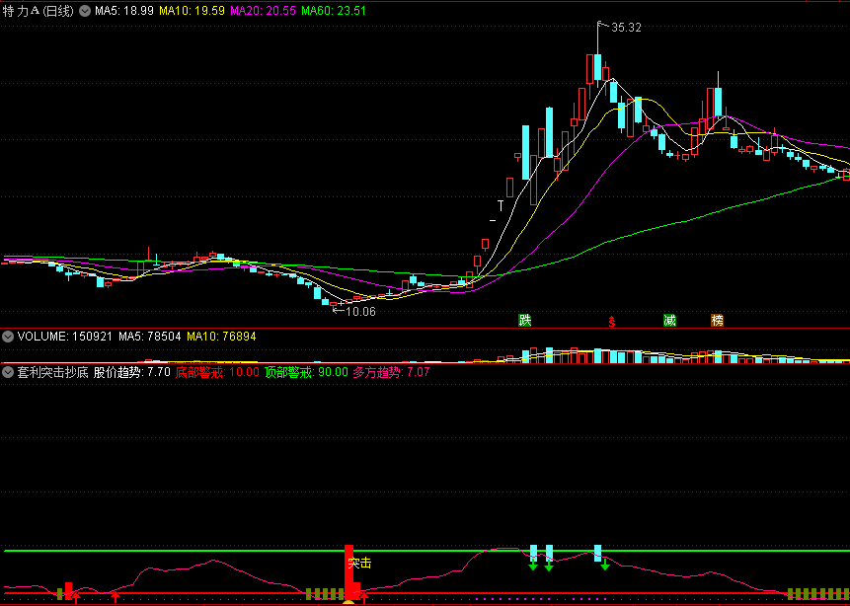Click the 特力A (日线) title text
This screenshot has width=850, height=606.
point(38,11)
